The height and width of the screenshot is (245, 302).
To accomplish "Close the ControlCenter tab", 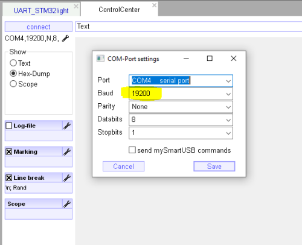I will (154, 5).
